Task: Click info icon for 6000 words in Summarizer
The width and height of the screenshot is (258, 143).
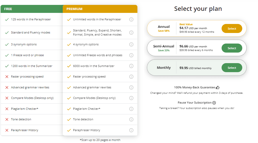Action: [x=131, y=66]
